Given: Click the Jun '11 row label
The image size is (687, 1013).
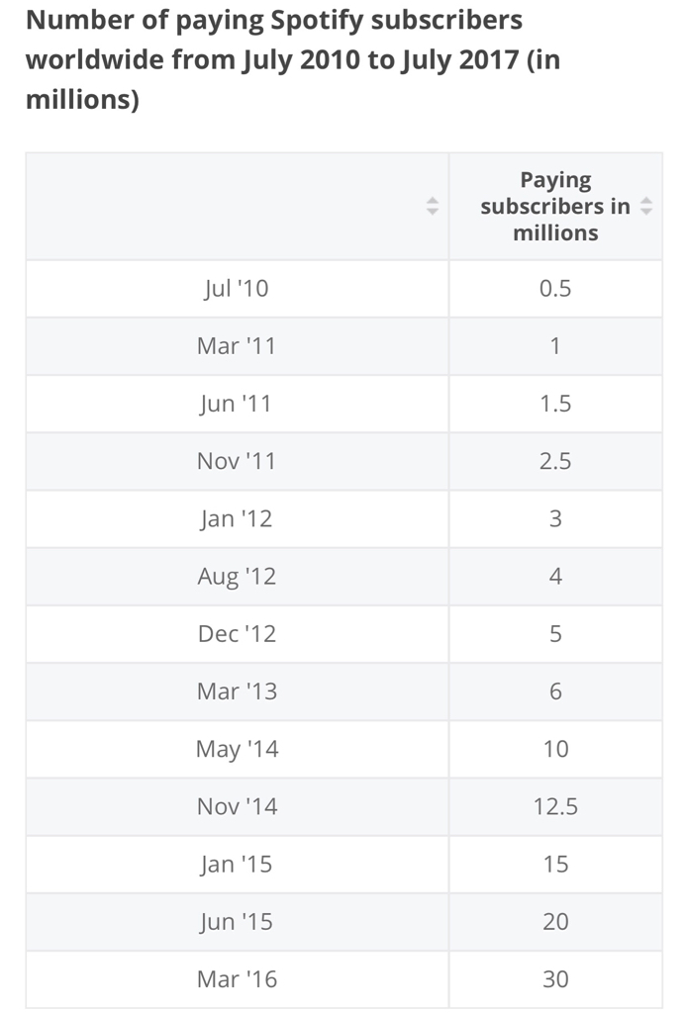Looking at the screenshot, I should 237,404.
